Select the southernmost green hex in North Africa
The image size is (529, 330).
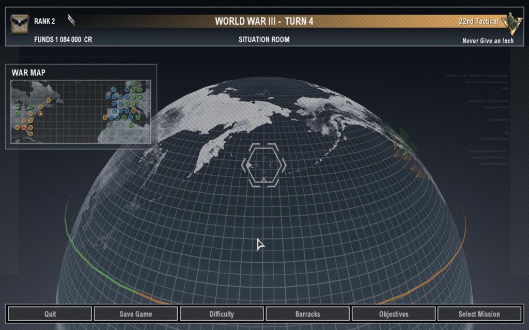pos(131,125)
